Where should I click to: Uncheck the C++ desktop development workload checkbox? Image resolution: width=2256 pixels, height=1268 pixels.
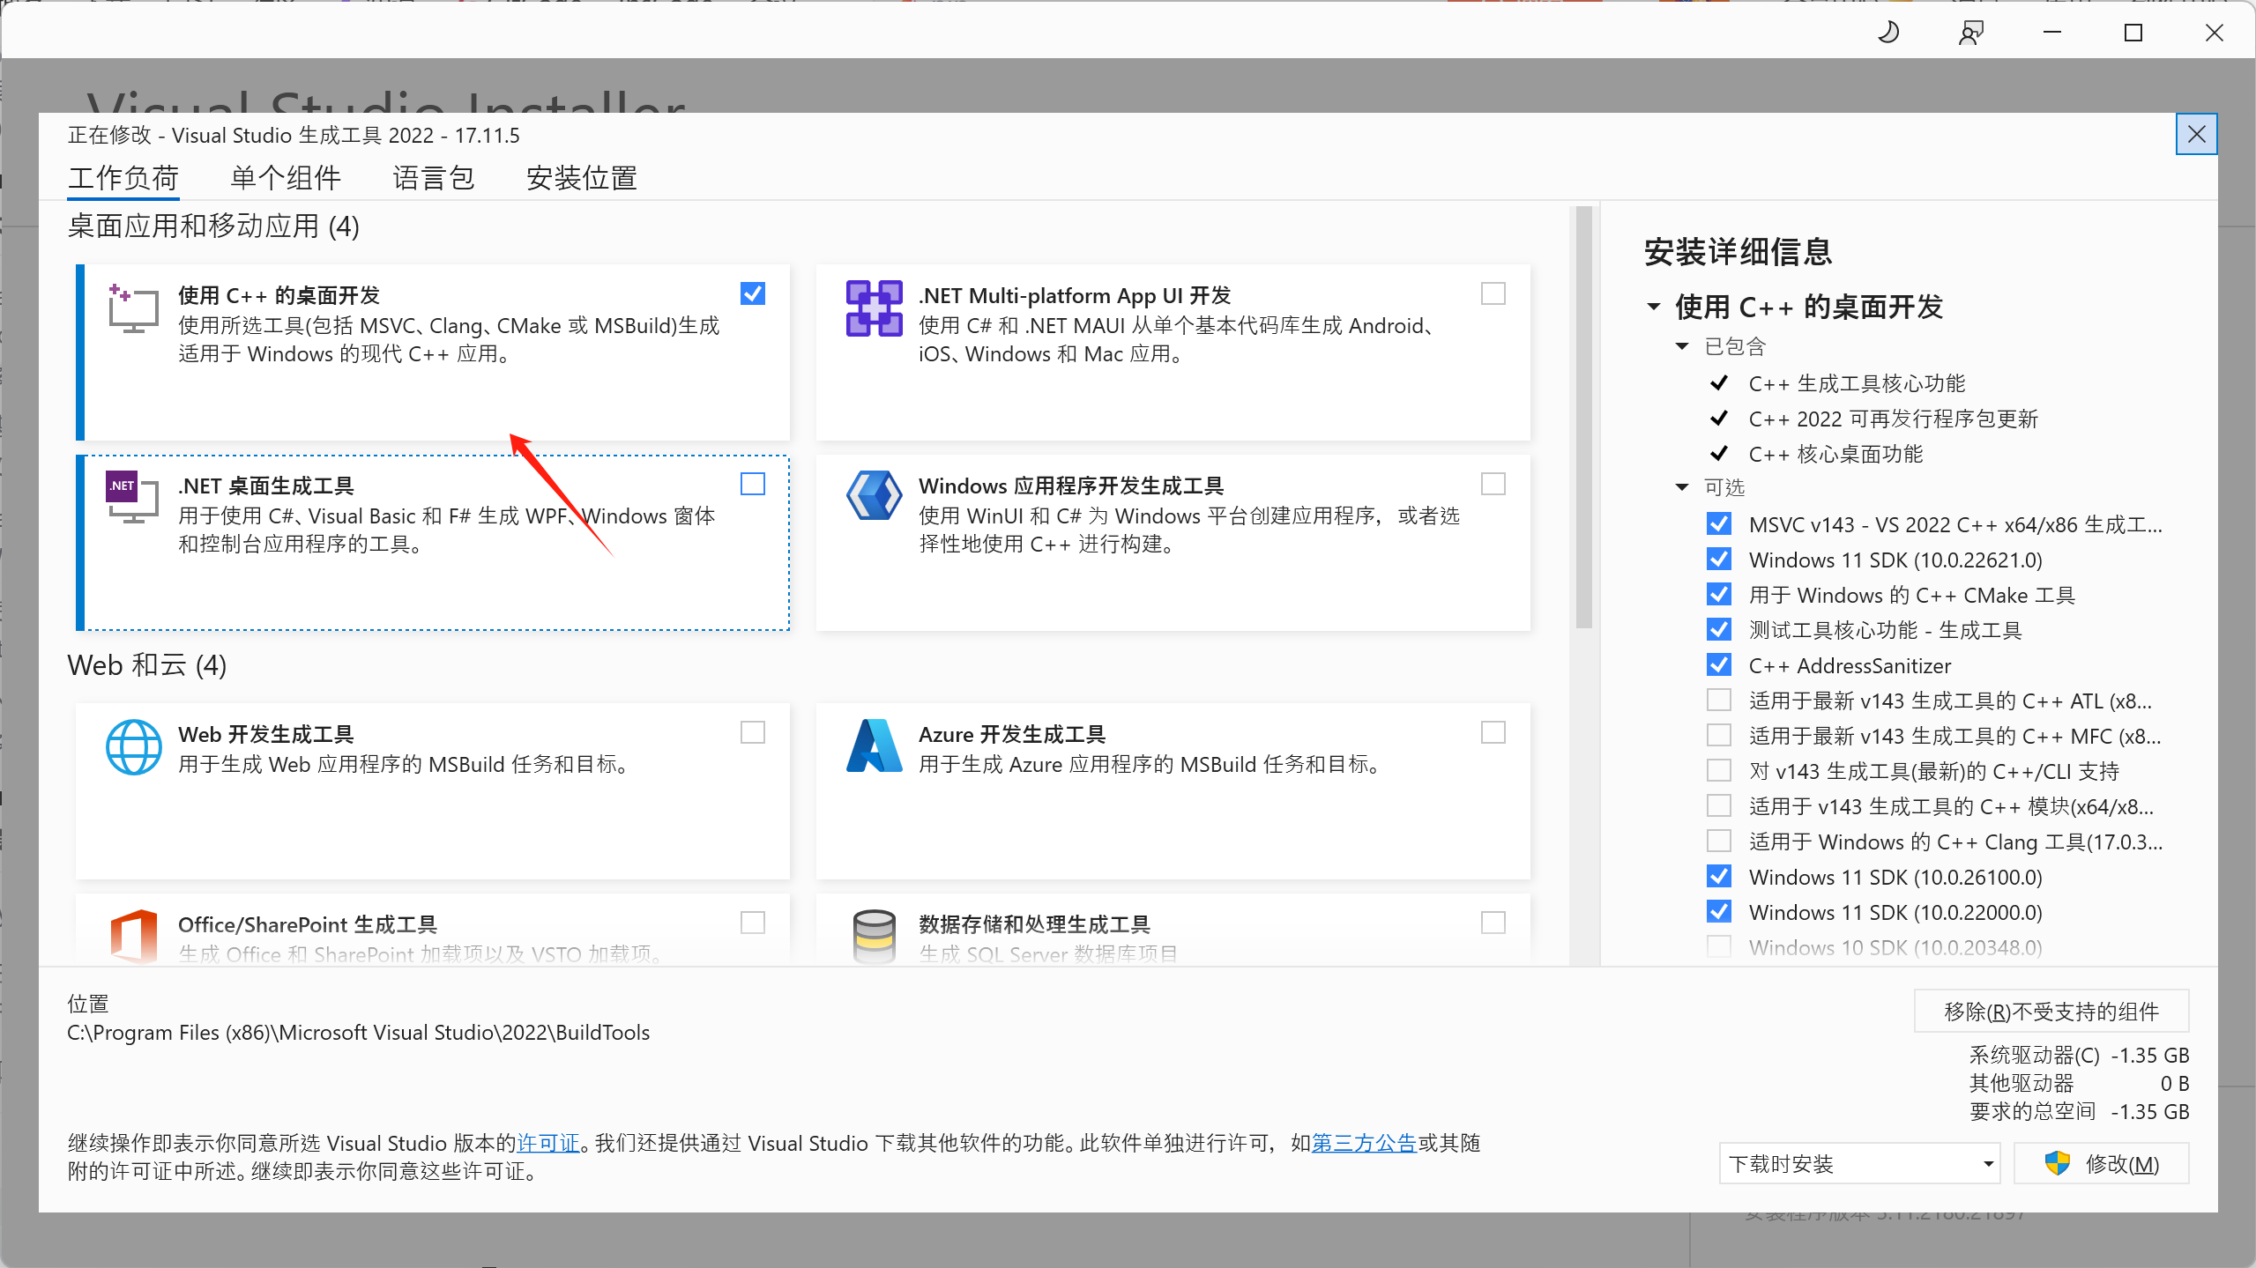[753, 293]
